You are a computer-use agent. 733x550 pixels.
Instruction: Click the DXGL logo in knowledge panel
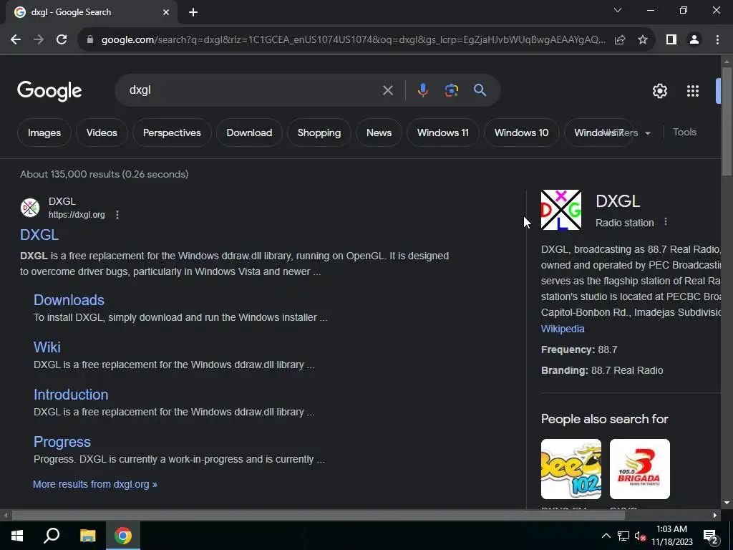(x=561, y=210)
